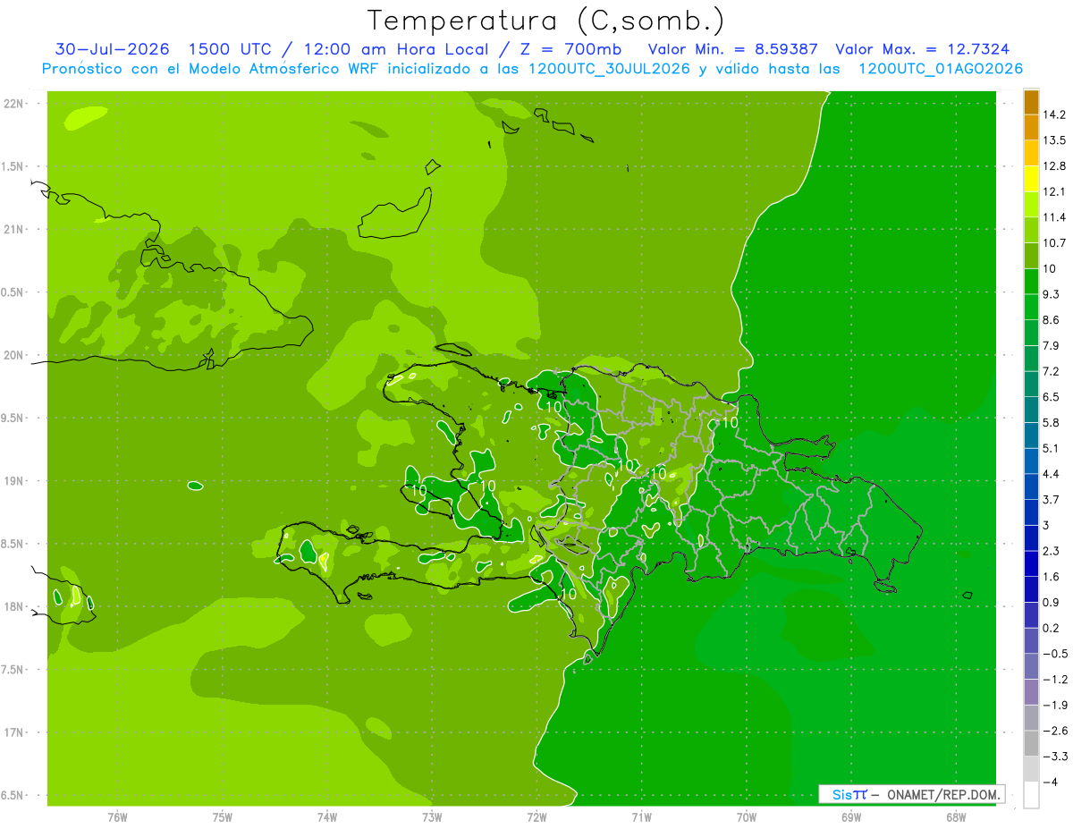
Task: Click the colorbar value '14.2'
Action: [1055, 114]
